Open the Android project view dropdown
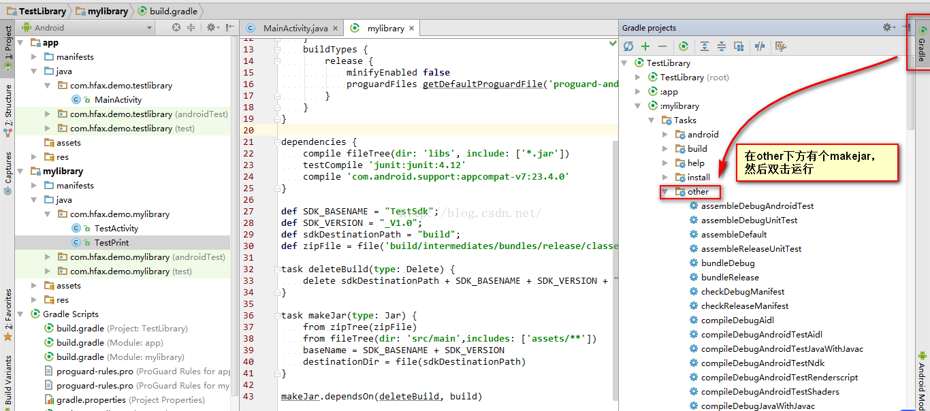The width and height of the screenshot is (930, 411). pos(86,28)
